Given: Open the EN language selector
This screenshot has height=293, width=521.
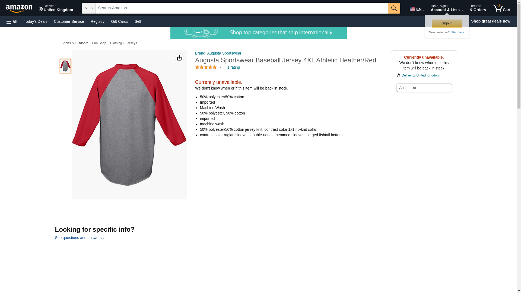Looking at the screenshot, I should click(x=417, y=9).
